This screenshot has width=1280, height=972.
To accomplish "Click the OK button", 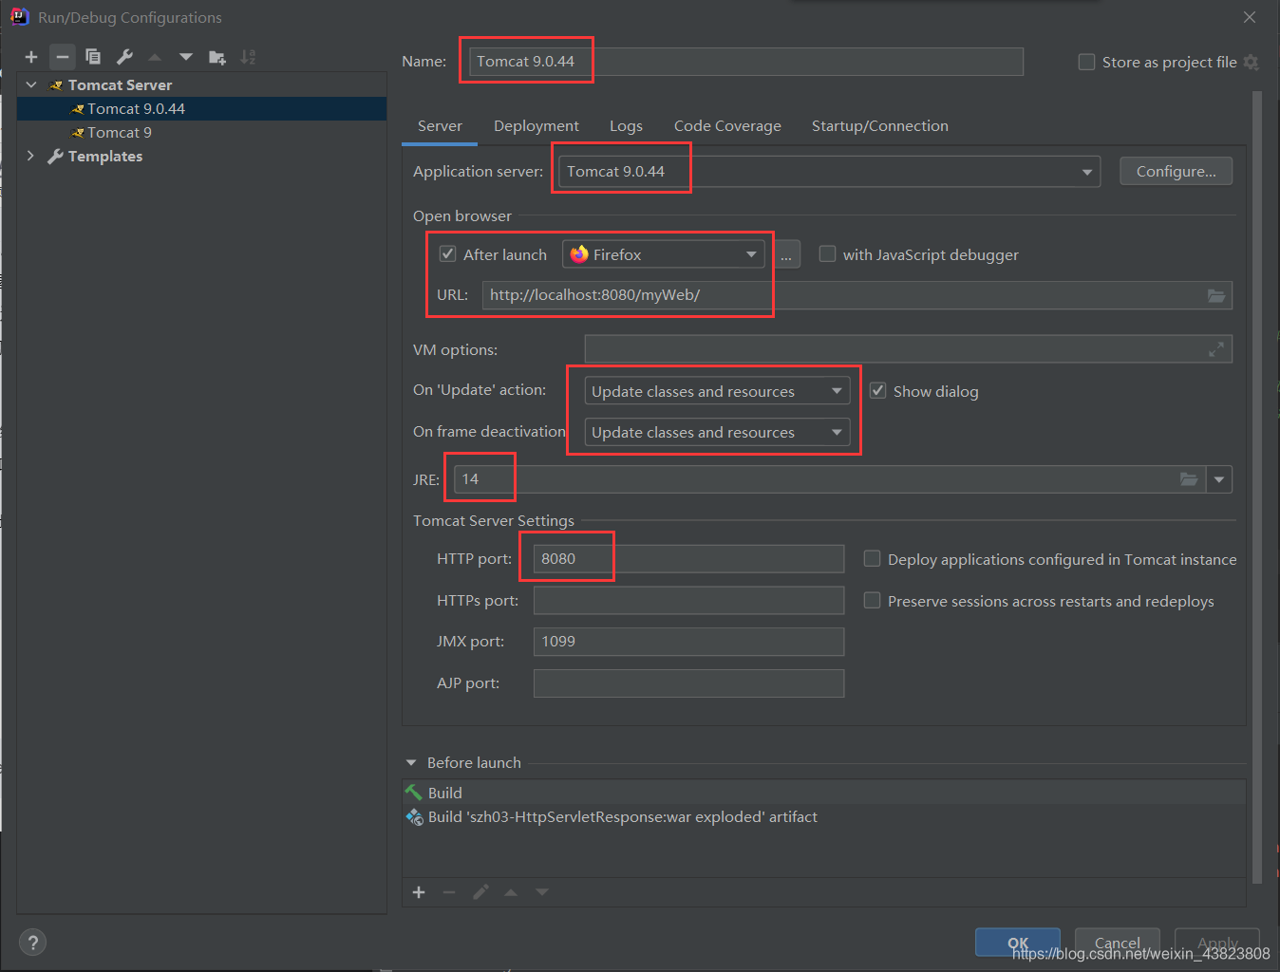I will tap(1018, 943).
